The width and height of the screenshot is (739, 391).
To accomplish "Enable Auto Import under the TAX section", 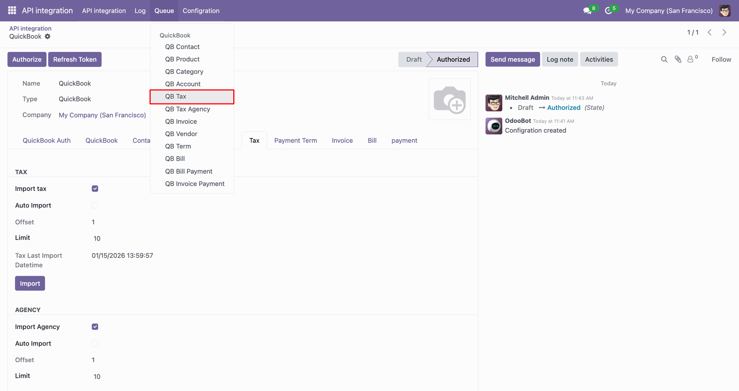I will point(95,205).
